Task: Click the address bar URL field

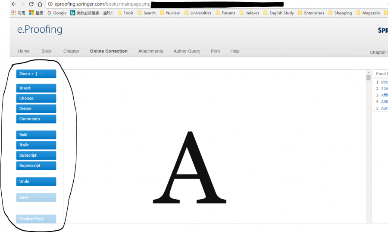Action: coord(218,4)
